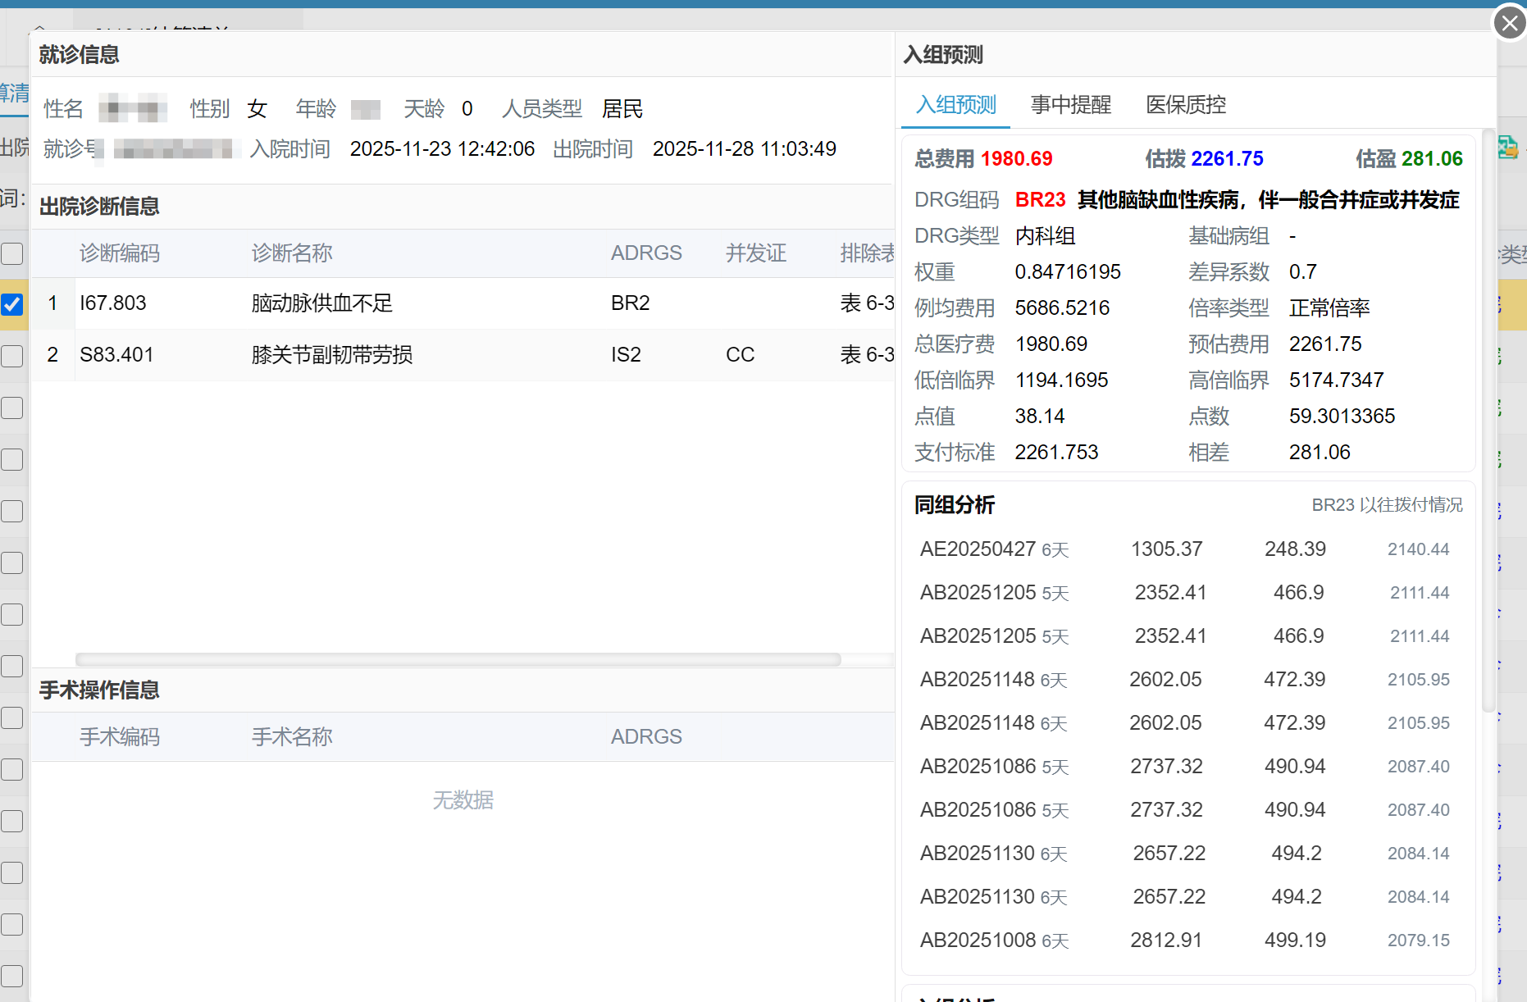Screen dimensions: 1527x1002
Task: Uncheck the checked checkbox beside row I67.803
Action: tap(12, 304)
